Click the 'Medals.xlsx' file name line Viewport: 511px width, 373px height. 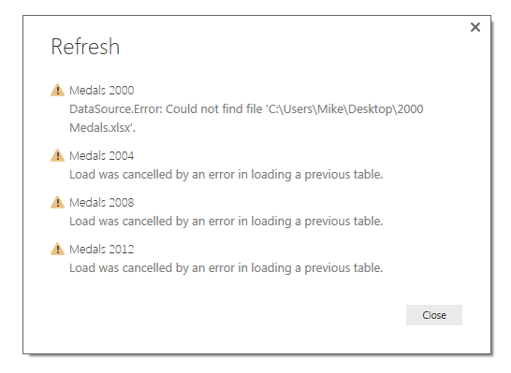tap(102, 127)
